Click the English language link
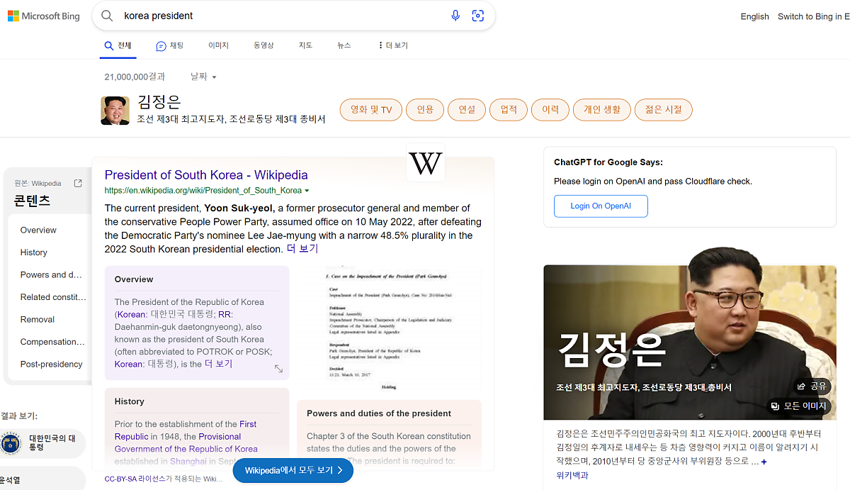This screenshot has width=850, height=490. [x=755, y=16]
